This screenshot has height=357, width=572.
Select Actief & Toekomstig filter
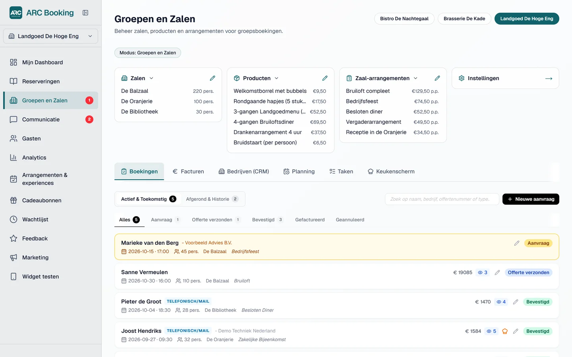[148, 199]
